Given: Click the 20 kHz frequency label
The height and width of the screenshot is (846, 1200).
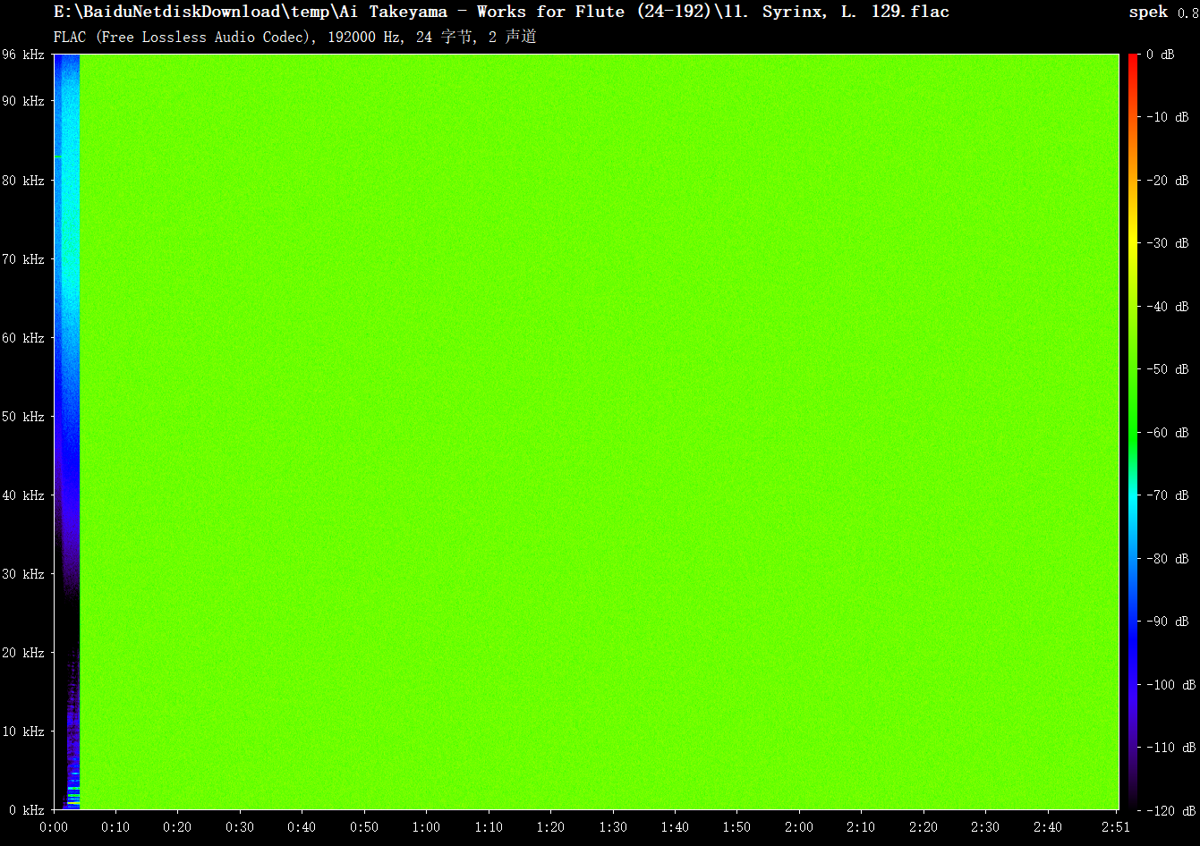Looking at the screenshot, I should [x=23, y=653].
